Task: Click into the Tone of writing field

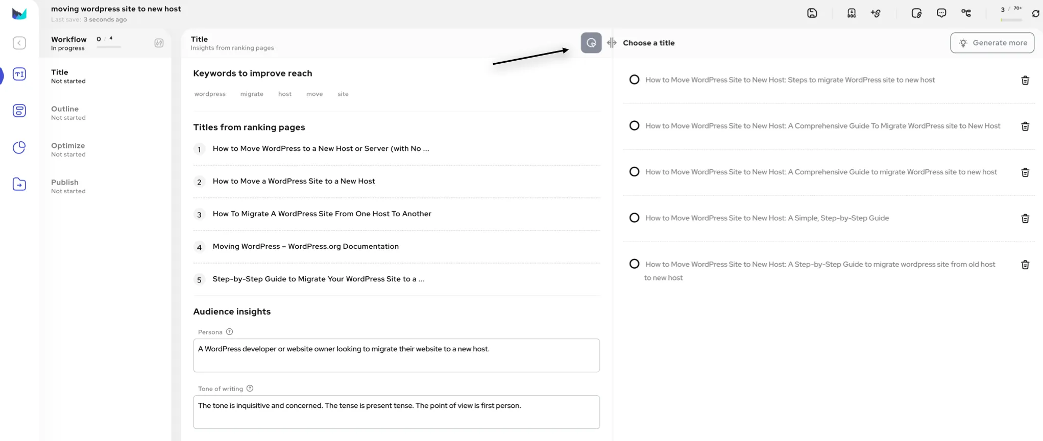Action: pyautogui.click(x=396, y=412)
